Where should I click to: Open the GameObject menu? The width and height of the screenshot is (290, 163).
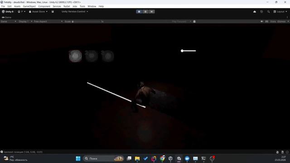[x=29, y=6]
